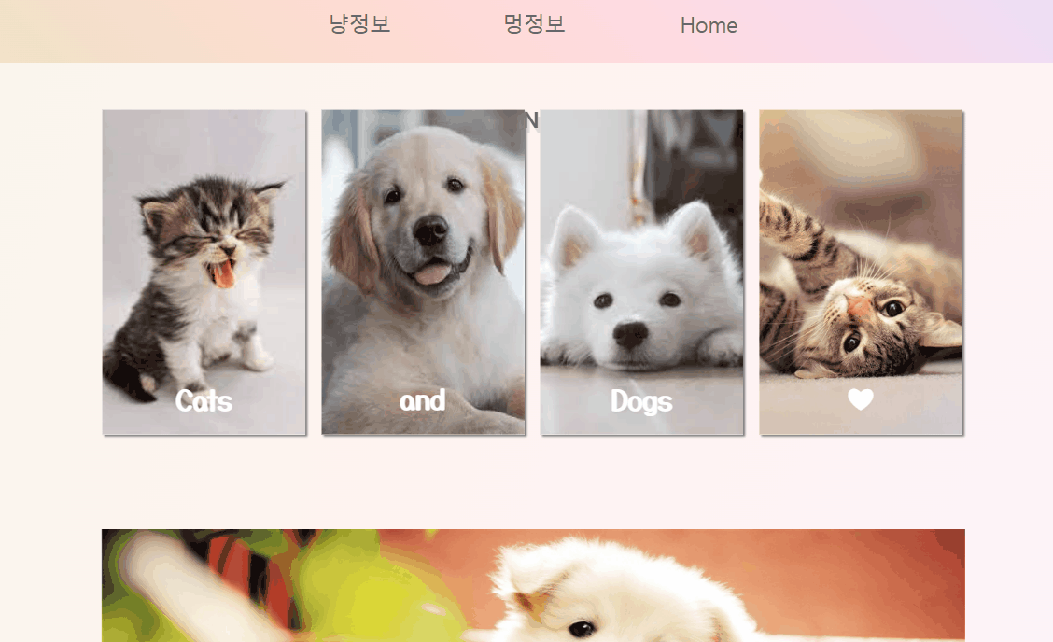The image size is (1053, 642).
Task: Select the yawning kitten card
Action: coord(204,272)
